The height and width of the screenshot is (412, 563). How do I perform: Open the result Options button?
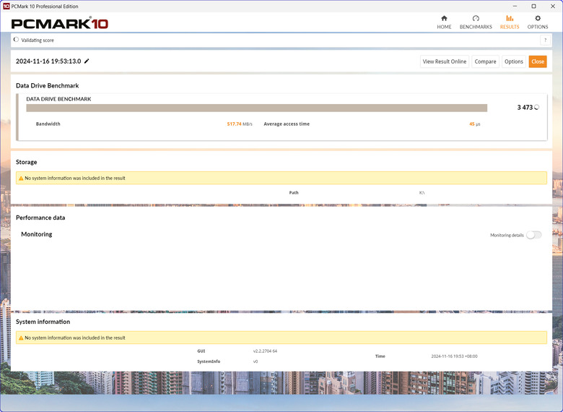513,61
